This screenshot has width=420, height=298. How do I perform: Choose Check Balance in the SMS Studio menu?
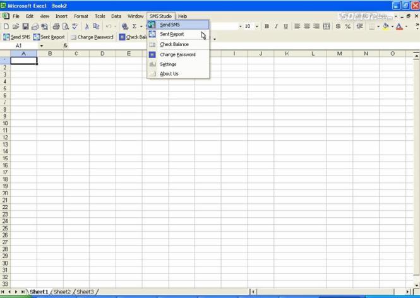coord(178,44)
